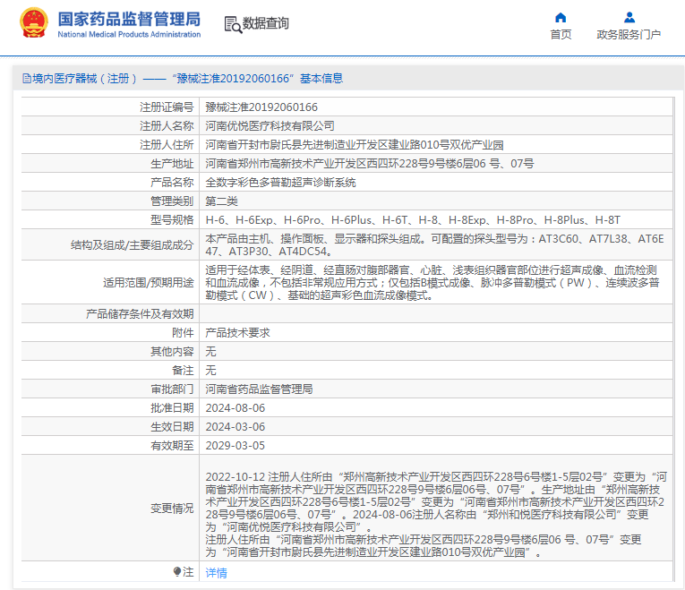Viewport: 685px width, 590px height.
Task: Click the 审批部门 row label
Action: 172,389
